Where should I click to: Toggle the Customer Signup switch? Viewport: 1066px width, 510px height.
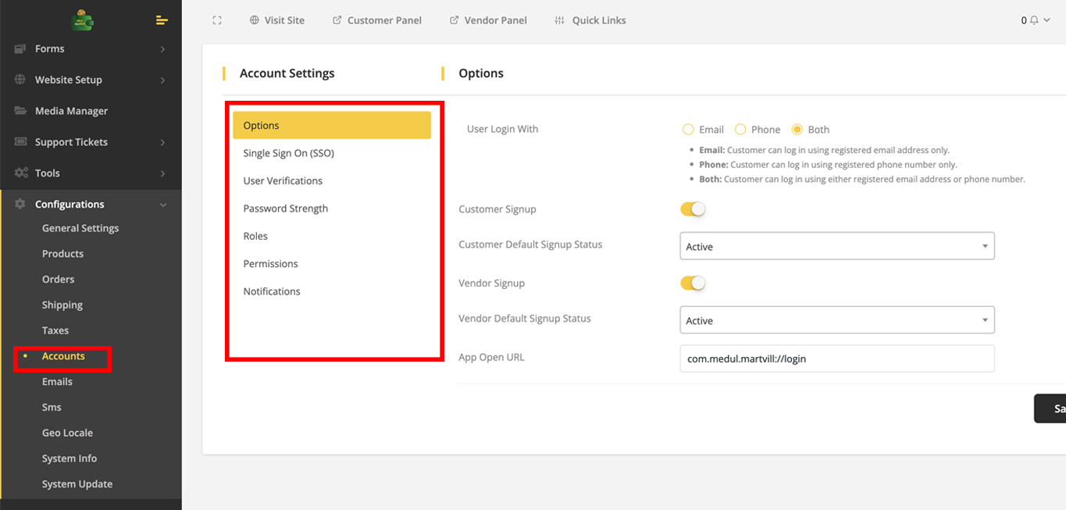(693, 209)
